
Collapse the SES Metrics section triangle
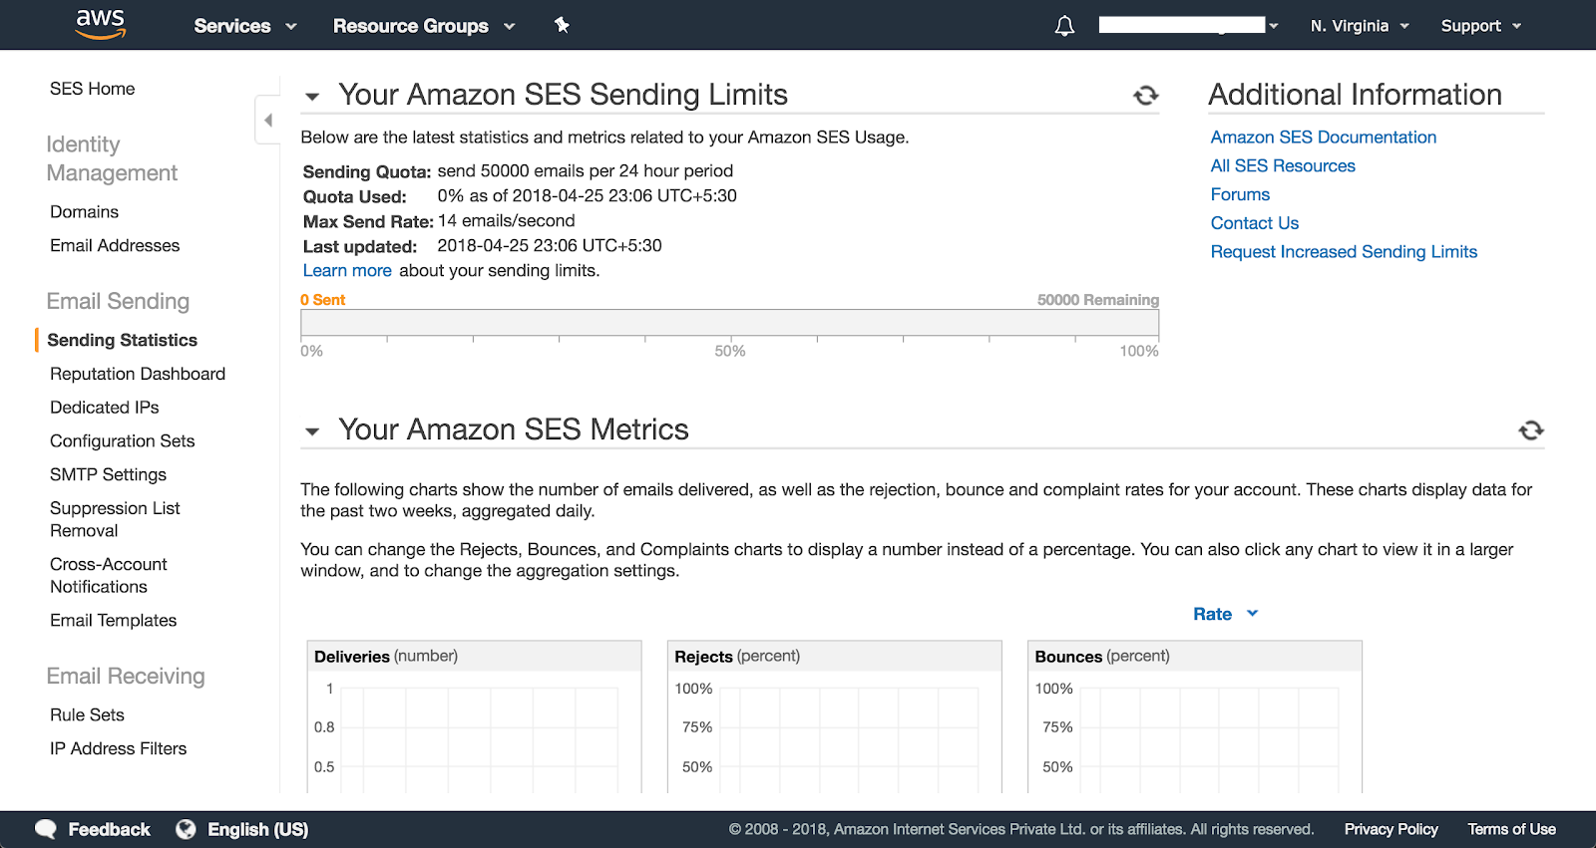point(312,431)
